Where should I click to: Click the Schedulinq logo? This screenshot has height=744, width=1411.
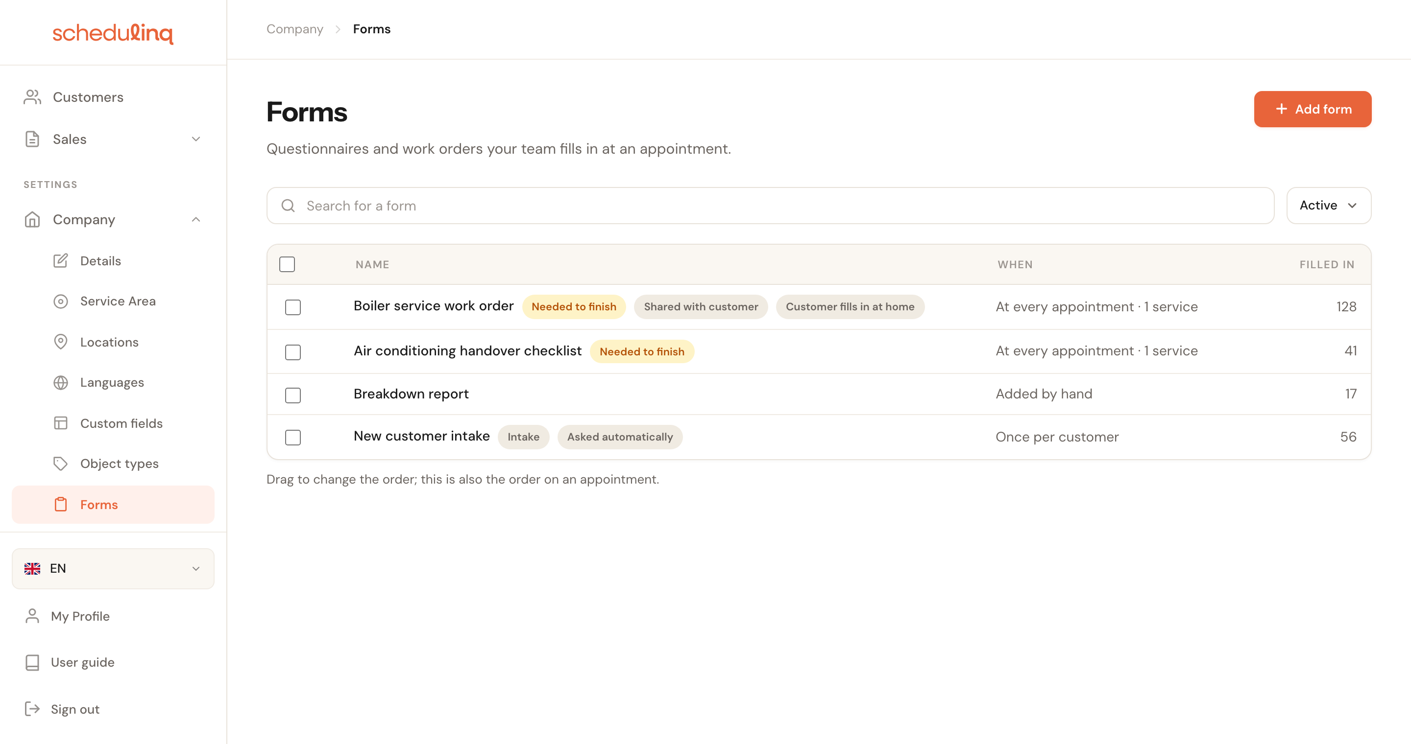tap(113, 33)
